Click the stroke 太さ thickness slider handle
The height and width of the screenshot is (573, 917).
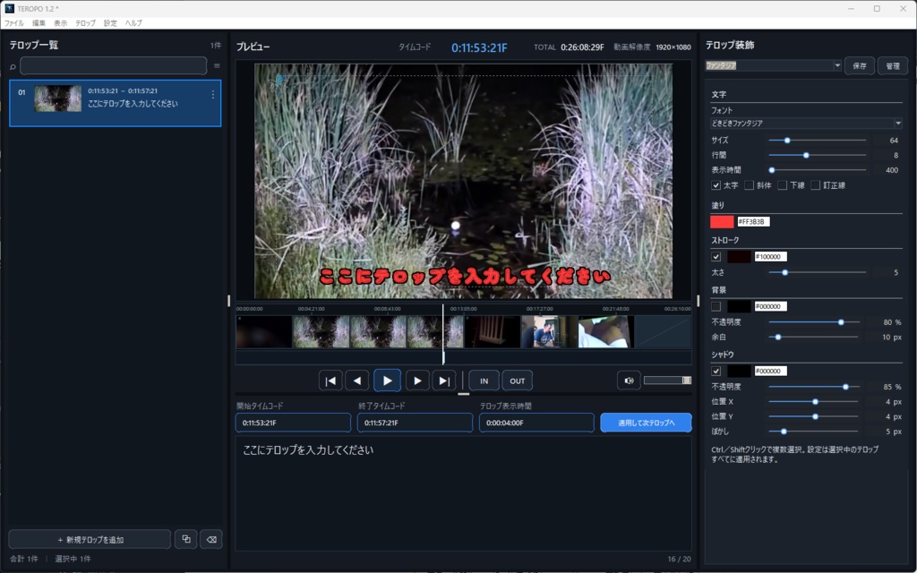(784, 272)
